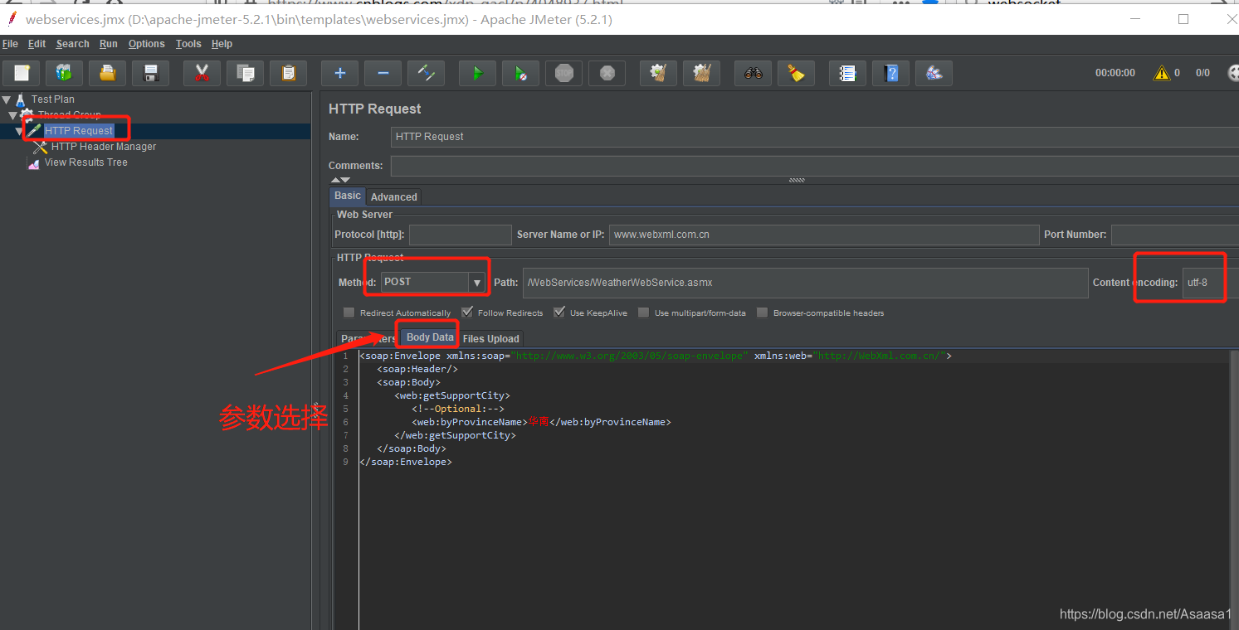Select the Body Data tab
The image size is (1239, 630).
430,337
